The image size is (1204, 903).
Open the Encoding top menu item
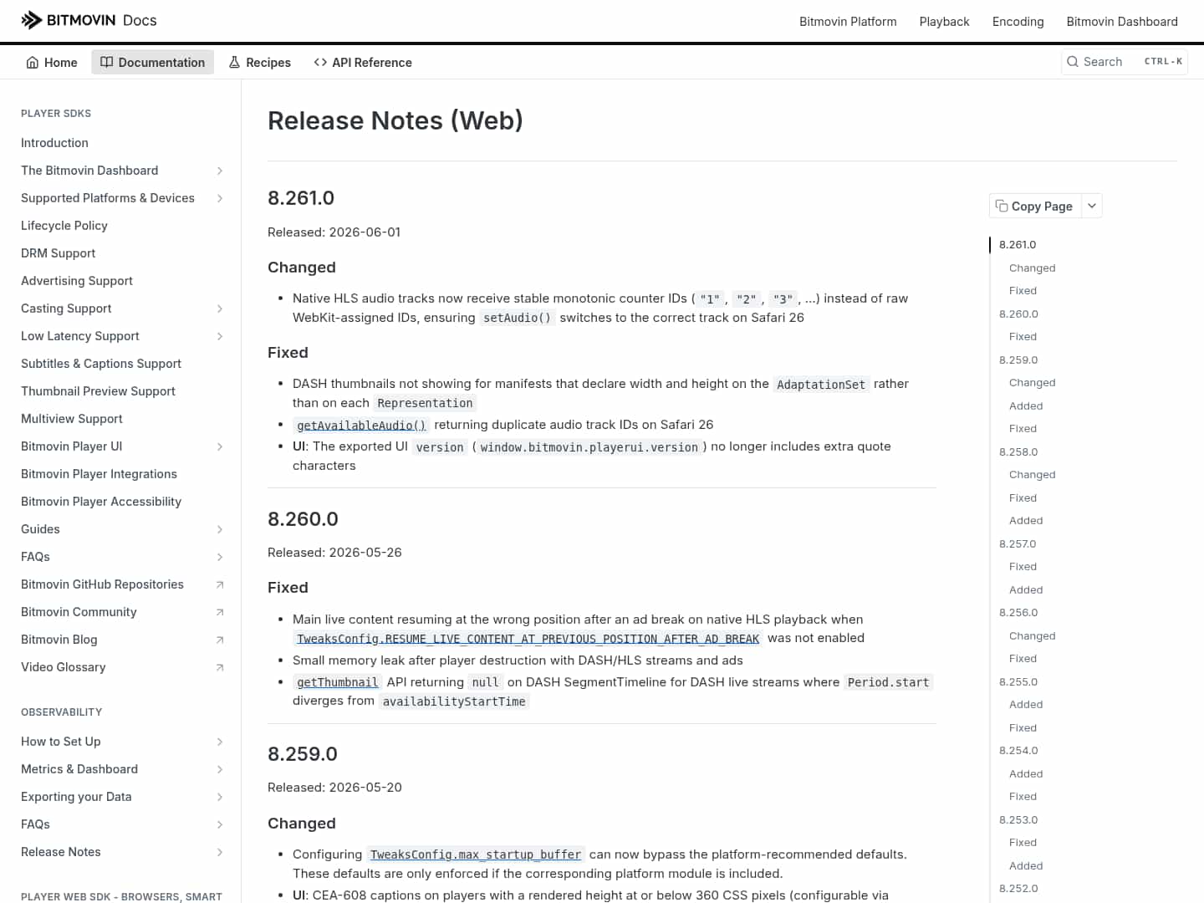coord(1018,22)
